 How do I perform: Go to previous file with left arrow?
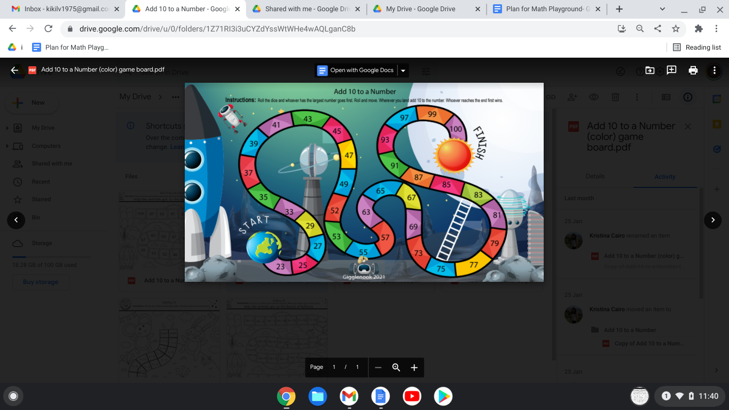click(16, 219)
